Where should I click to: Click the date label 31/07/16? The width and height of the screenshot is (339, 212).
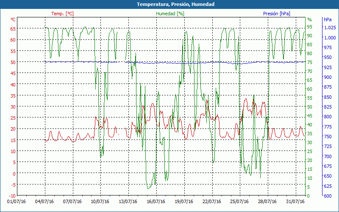[295, 201]
